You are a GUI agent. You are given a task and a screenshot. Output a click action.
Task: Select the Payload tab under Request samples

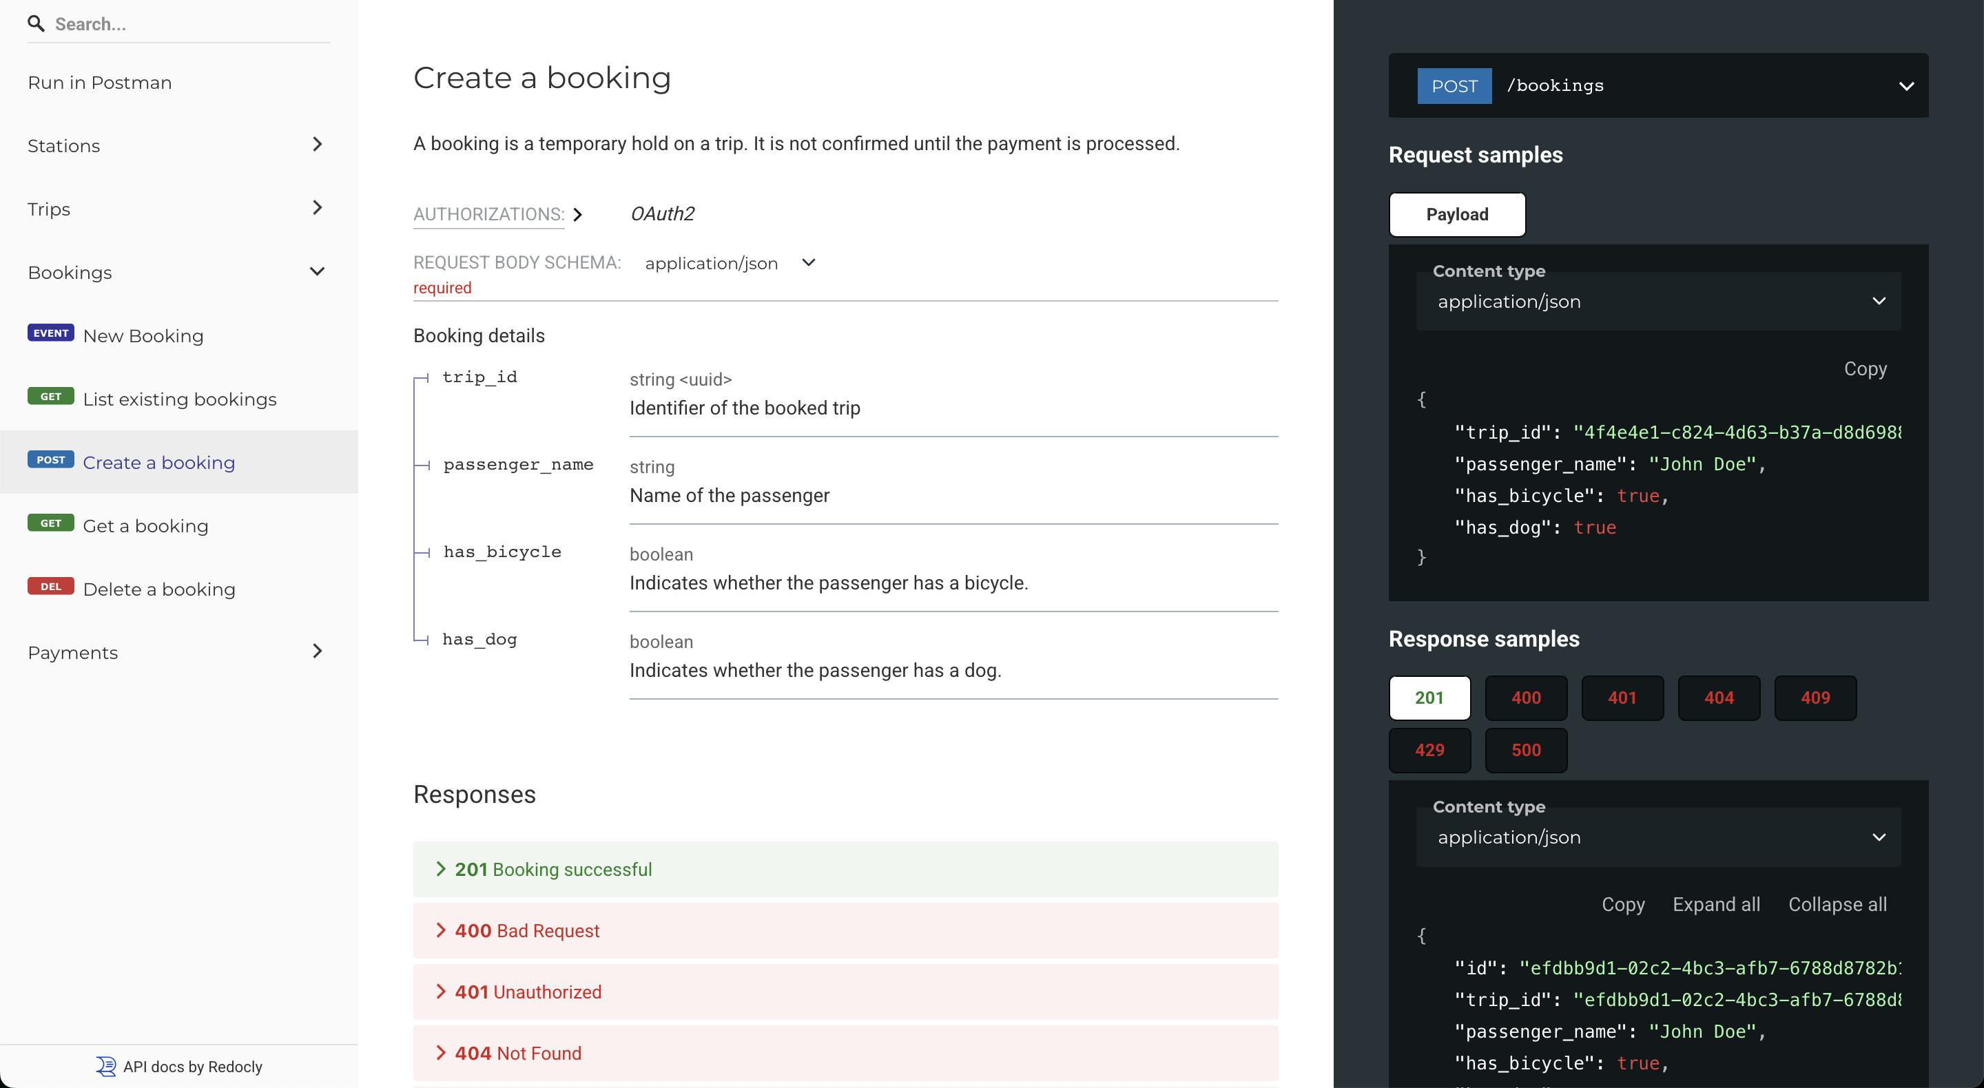coord(1456,215)
